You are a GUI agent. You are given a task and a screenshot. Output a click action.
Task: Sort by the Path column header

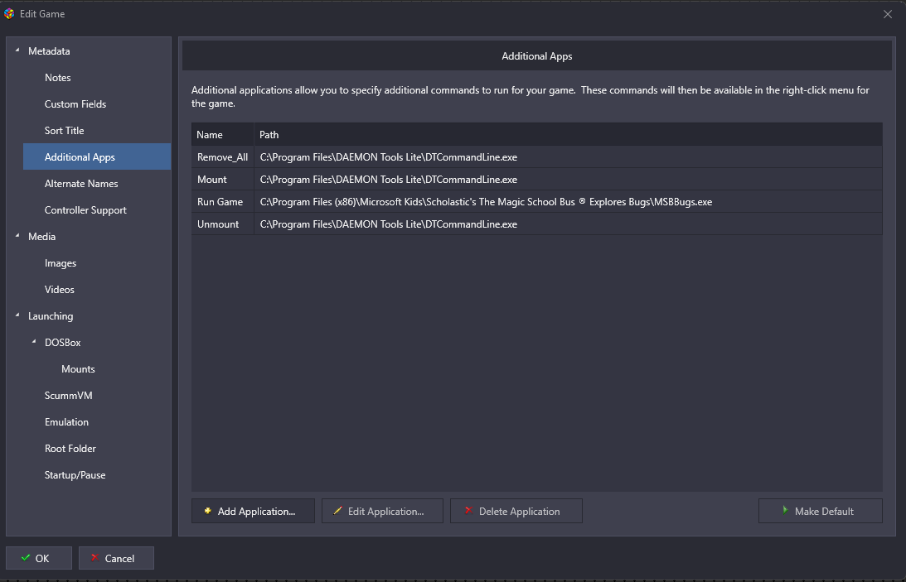[568, 134]
